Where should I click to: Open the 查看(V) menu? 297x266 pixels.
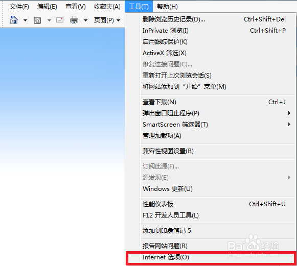click(x=76, y=7)
